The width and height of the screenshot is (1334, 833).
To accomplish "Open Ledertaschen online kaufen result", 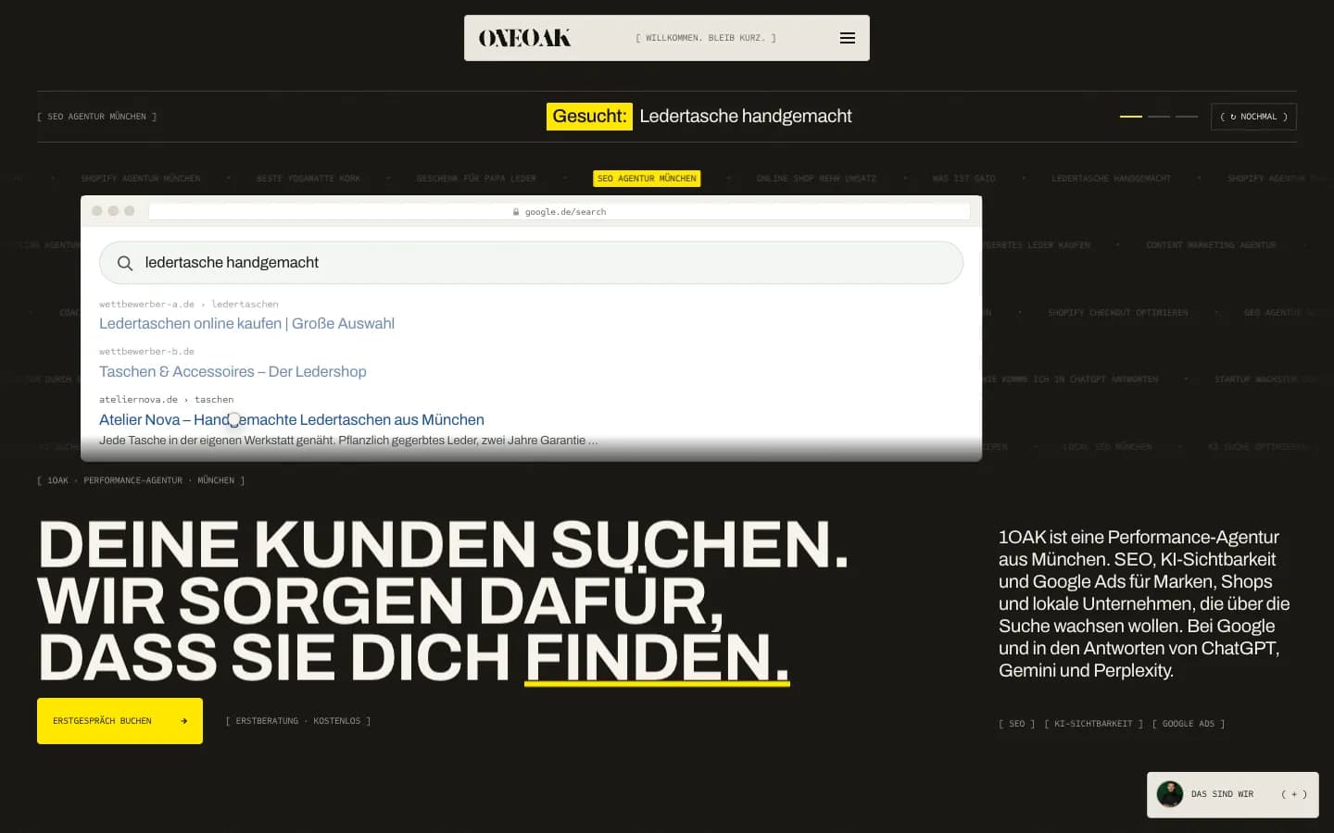I will 246,323.
